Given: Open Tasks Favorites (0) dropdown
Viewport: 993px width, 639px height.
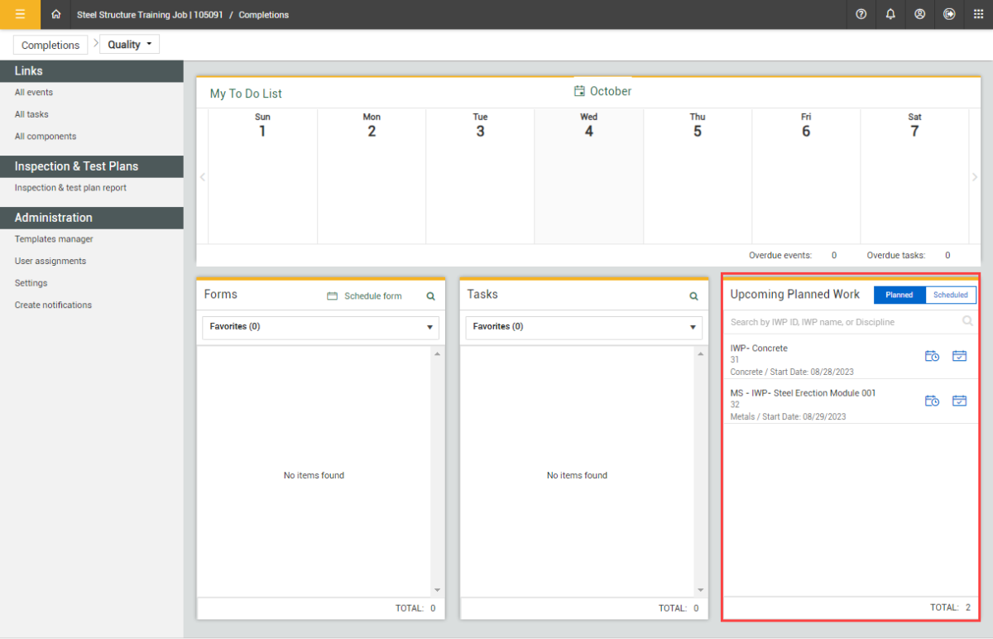Looking at the screenshot, I should 583,327.
